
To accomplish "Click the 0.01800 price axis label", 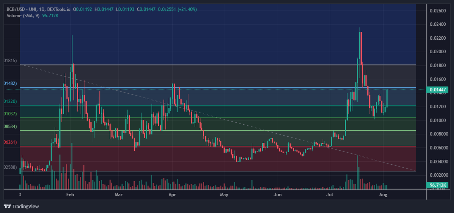I will click(438, 65).
